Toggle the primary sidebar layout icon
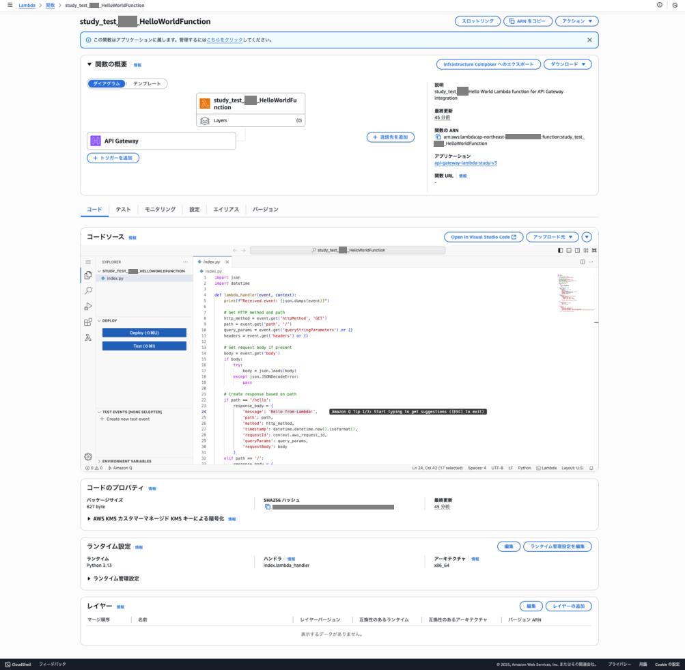The height and width of the screenshot is (670, 685). (561, 250)
